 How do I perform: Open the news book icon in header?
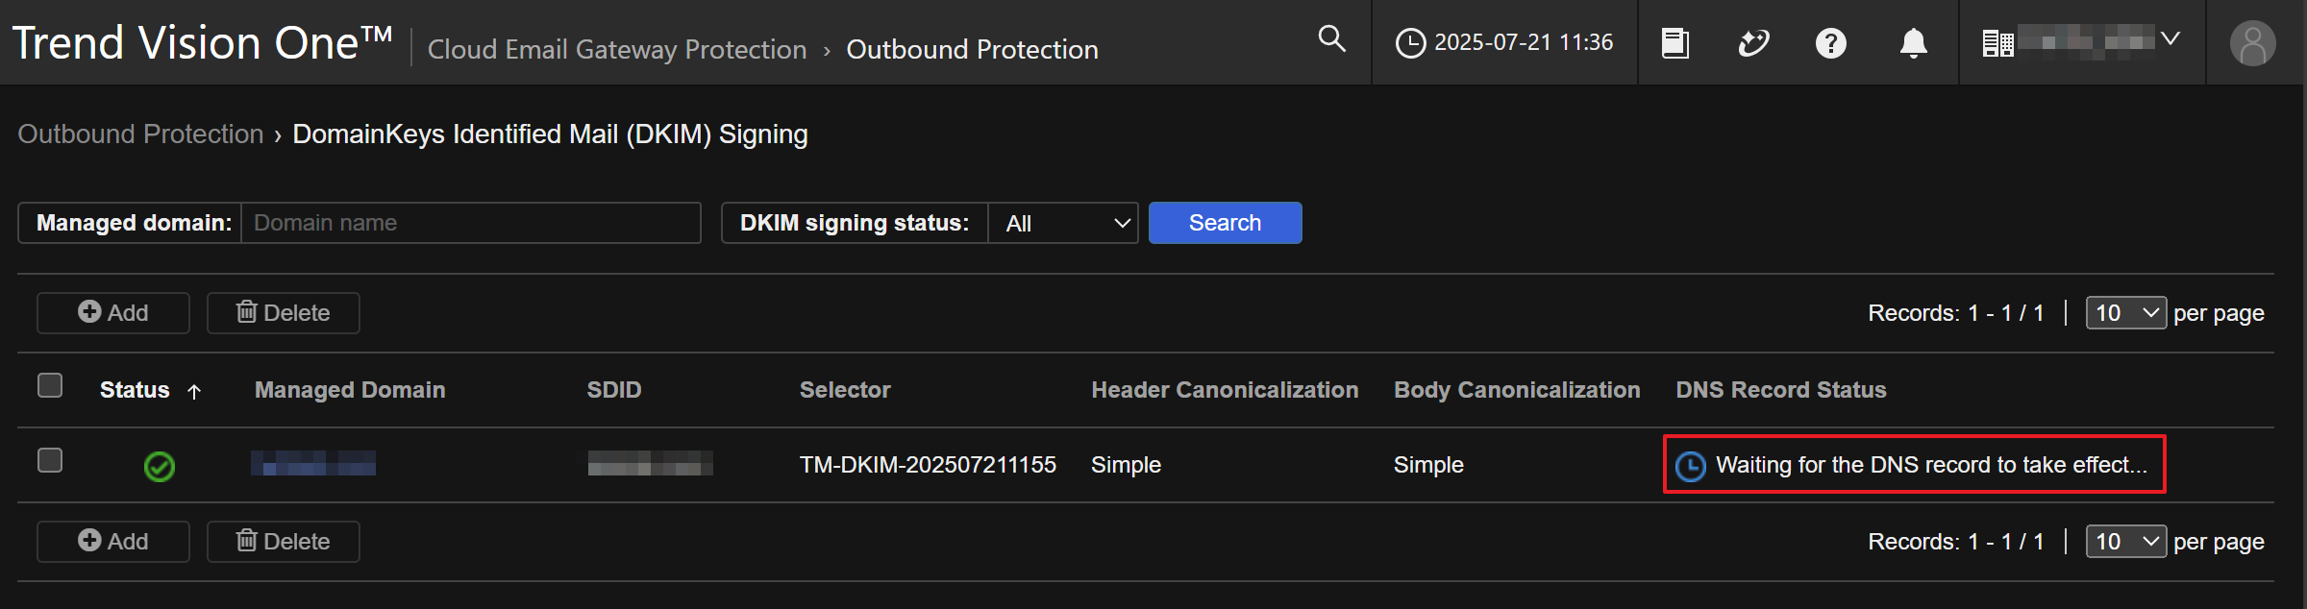point(1674,43)
